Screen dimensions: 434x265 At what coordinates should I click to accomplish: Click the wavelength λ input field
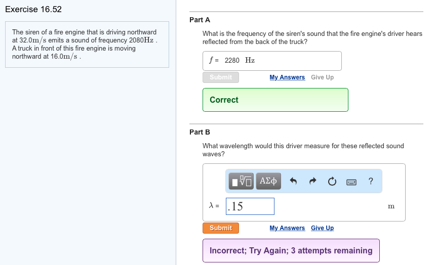(x=250, y=206)
